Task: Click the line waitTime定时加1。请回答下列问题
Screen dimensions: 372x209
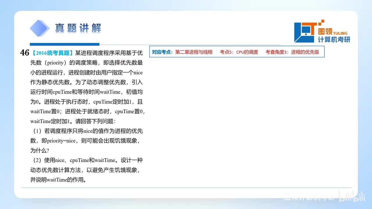Action: point(73,121)
